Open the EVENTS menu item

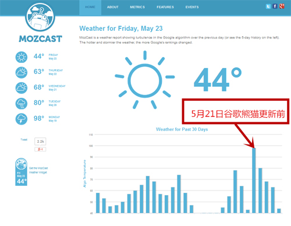(x=192, y=7)
